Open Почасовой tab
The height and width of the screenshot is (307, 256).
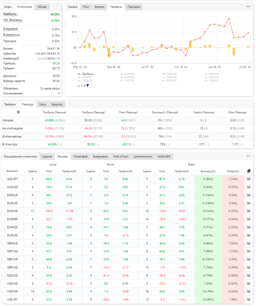[81, 156]
